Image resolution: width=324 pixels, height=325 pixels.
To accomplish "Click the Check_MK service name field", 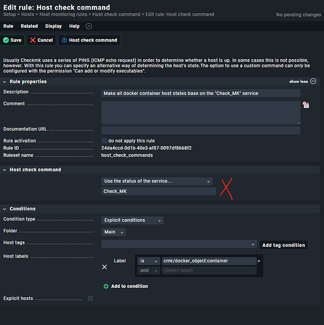I will tap(159, 191).
